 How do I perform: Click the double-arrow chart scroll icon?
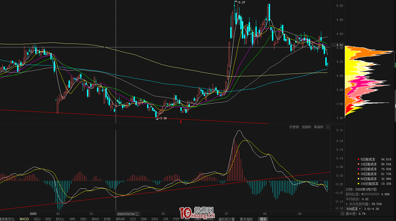342,214
